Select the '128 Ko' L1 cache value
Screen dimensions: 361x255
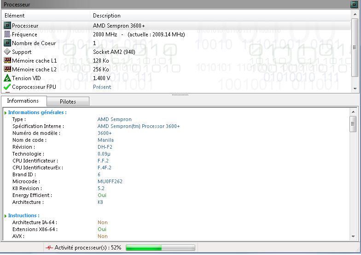[101, 61]
